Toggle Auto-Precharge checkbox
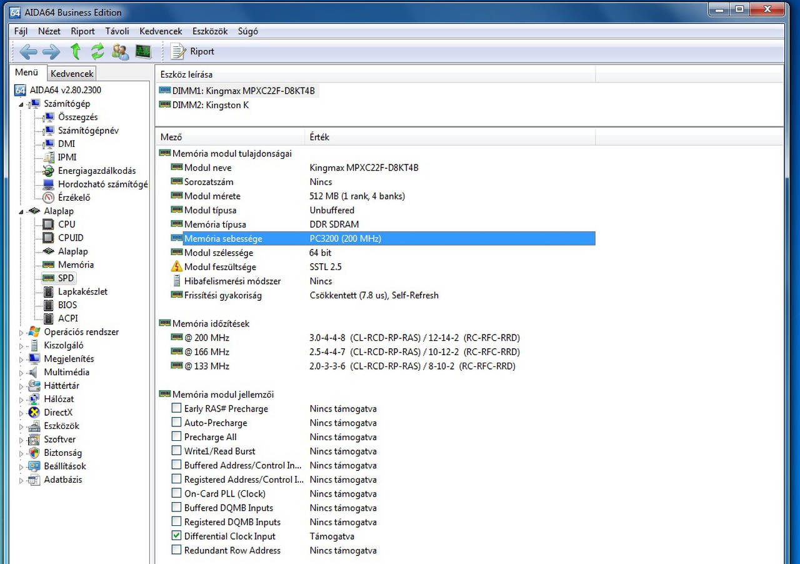 tap(176, 423)
